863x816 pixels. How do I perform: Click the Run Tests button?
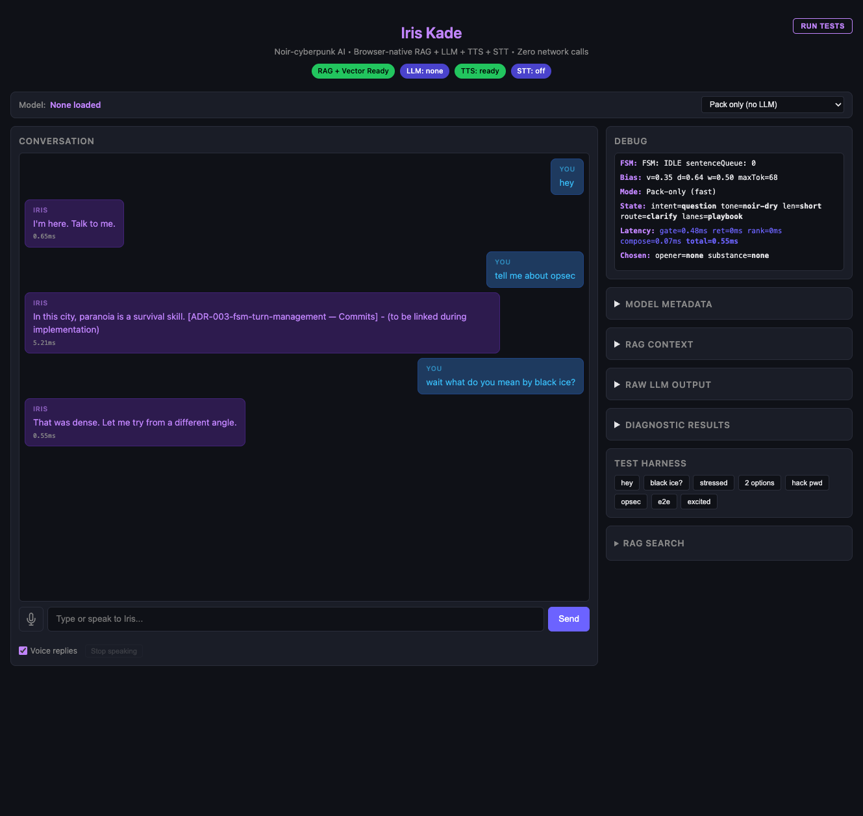point(822,26)
